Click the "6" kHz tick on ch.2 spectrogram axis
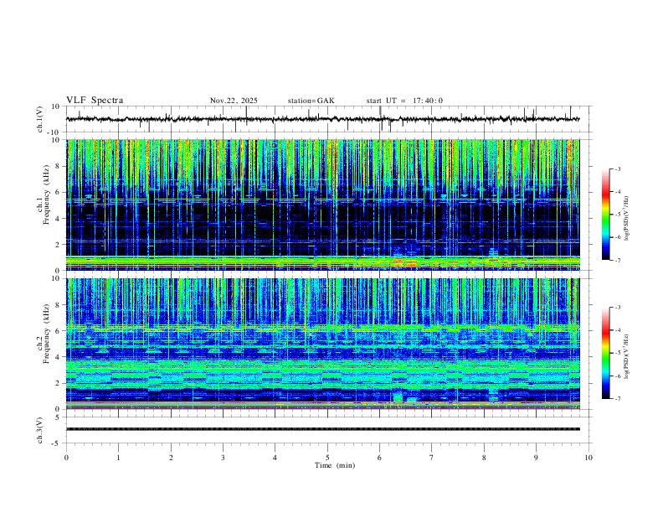Viewport: 663px width, 513px height. (59, 330)
